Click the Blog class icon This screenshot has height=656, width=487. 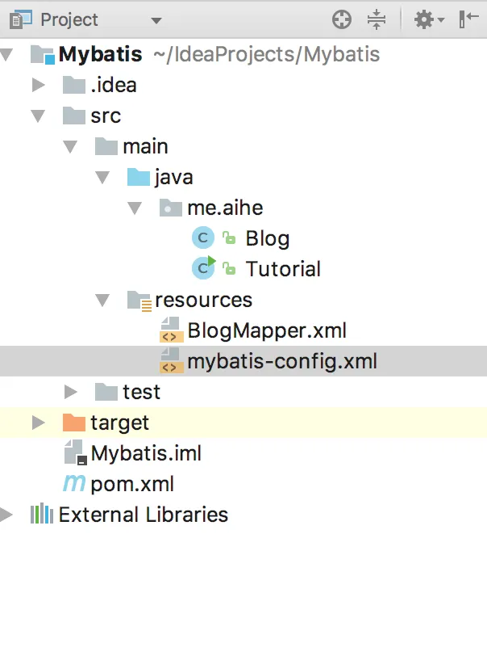[x=202, y=238]
